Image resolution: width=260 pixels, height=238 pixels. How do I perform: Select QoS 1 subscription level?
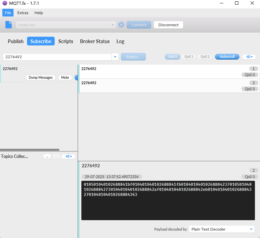tap(189, 57)
